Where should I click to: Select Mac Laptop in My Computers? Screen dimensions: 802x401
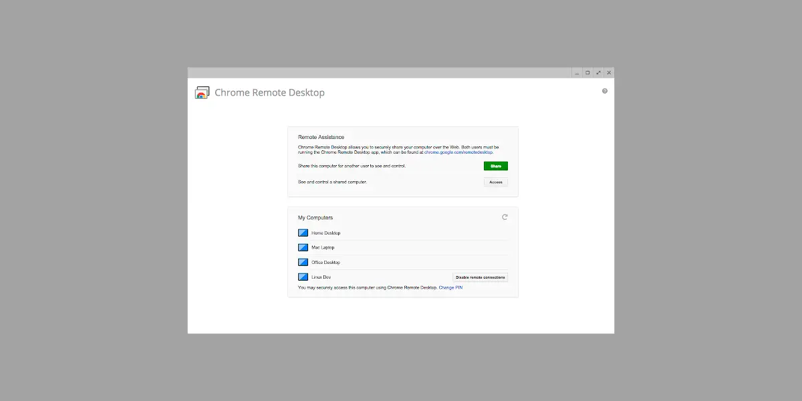coord(402,248)
